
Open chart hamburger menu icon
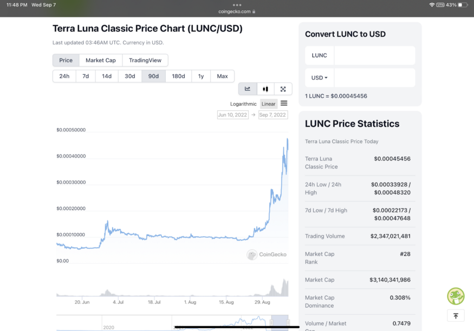click(x=284, y=103)
